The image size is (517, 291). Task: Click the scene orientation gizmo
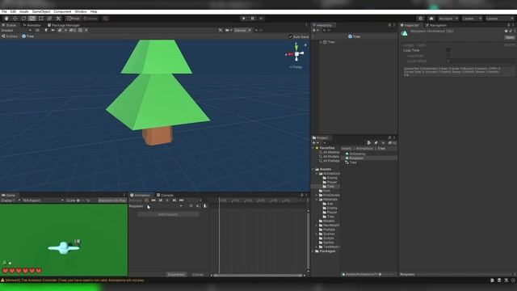point(296,54)
